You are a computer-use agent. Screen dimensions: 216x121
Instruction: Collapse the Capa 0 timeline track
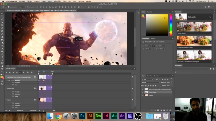click(6, 100)
